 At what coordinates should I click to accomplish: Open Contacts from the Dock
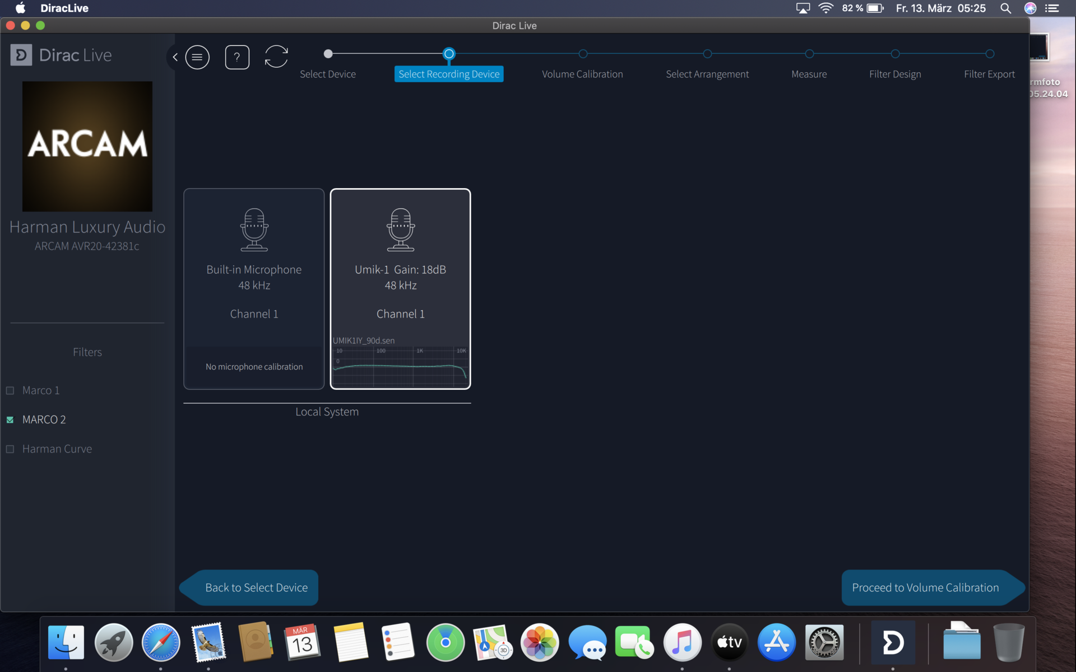pyautogui.click(x=256, y=642)
